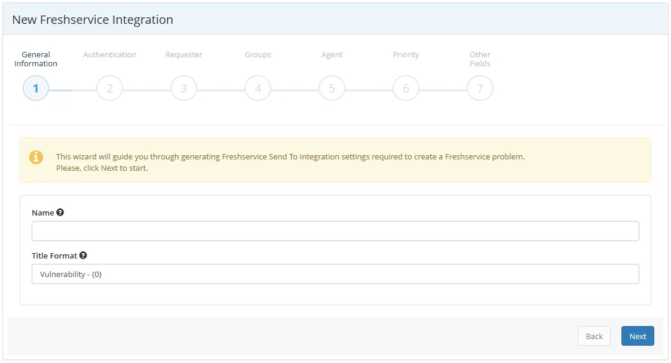Click the "Requester" step label
Image resolution: width=671 pixels, height=363 pixels.
(183, 55)
